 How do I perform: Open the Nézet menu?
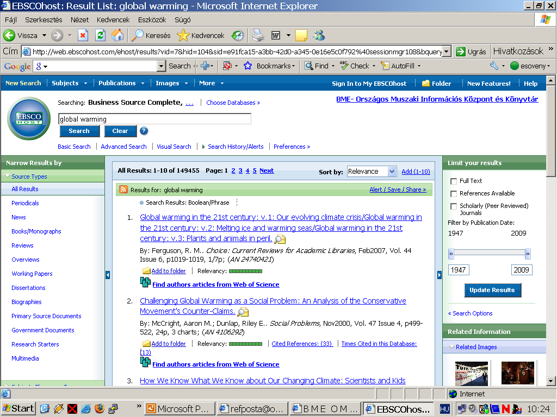tap(79, 20)
